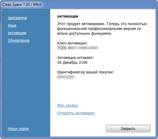Viewport: 158px width, 139px height.
Task: Open the программа section
Action: coord(17,18)
